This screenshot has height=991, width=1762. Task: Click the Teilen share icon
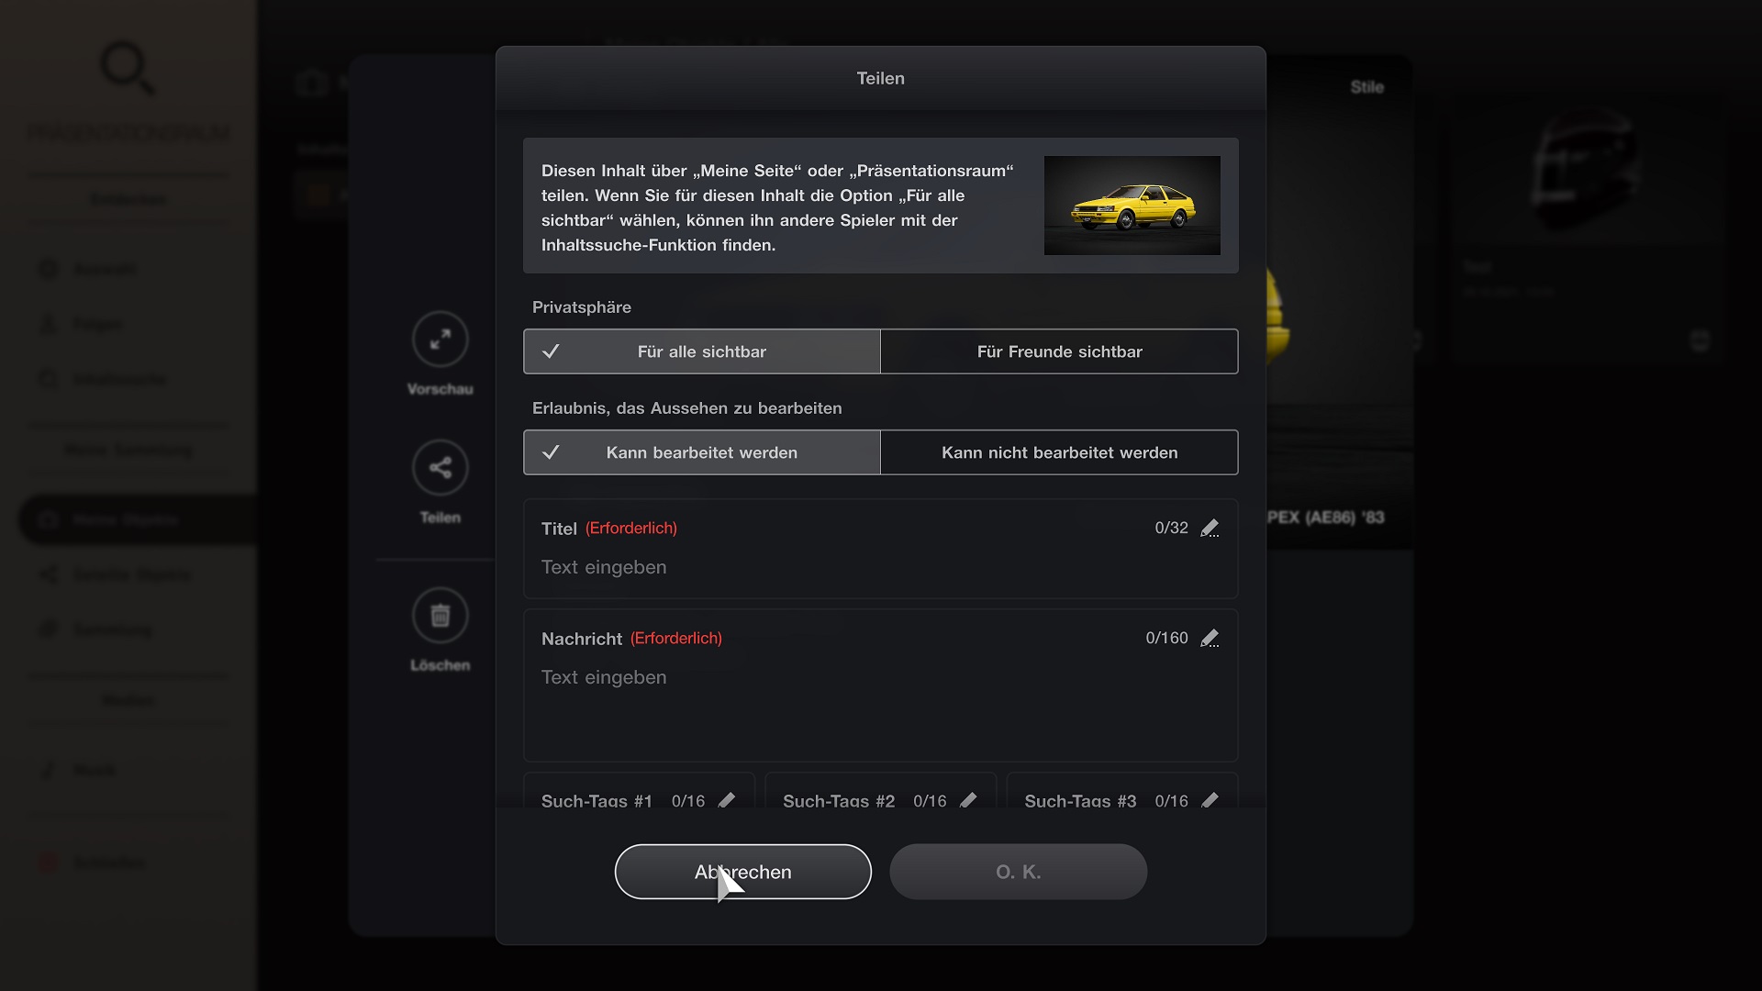click(440, 467)
